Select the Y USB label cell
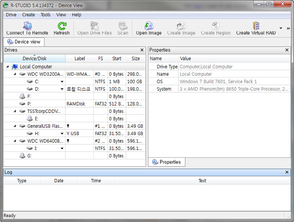294x222 pixels. coord(80,133)
